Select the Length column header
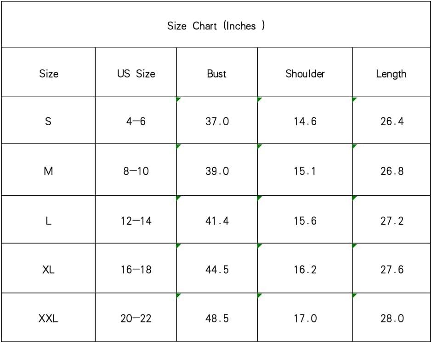The height and width of the screenshot is (343, 432). point(391,72)
